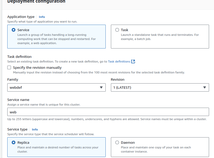Follow the Task definitions hyperlink

[x=119, y=61]
